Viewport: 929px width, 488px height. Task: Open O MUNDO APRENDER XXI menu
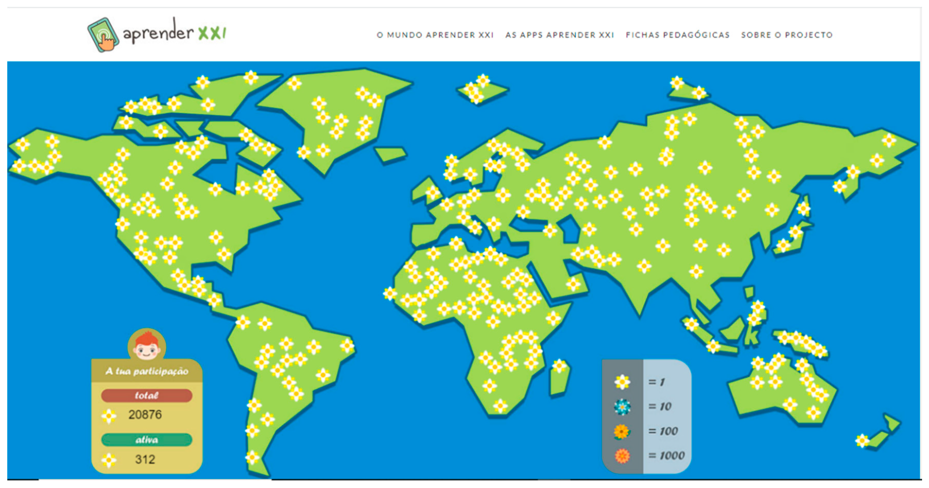pyautogui.click(x=435, y=35)
